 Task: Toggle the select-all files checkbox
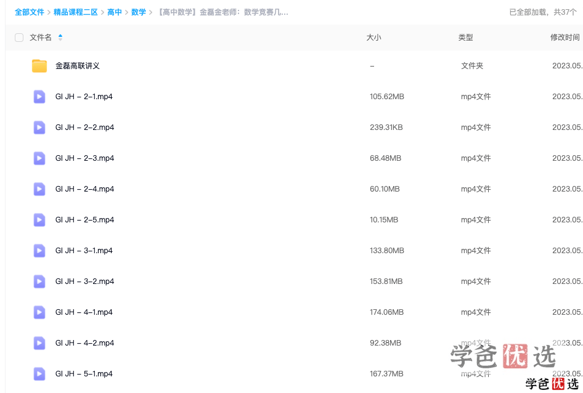pyautogui.click(x=19, y=38)
